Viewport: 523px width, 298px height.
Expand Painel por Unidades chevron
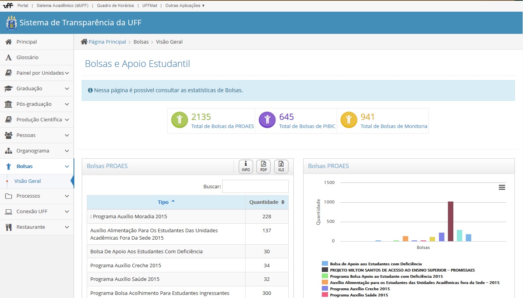point(67,73)
